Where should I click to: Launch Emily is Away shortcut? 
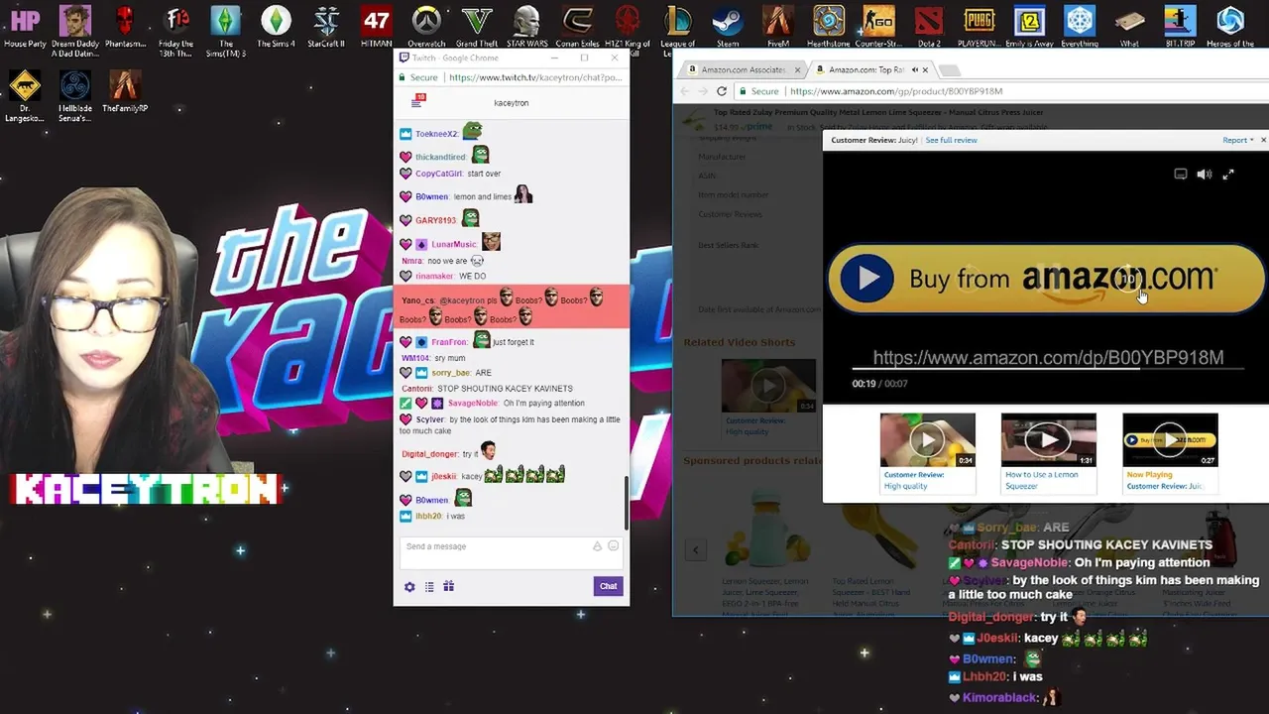coord(1029,26)
